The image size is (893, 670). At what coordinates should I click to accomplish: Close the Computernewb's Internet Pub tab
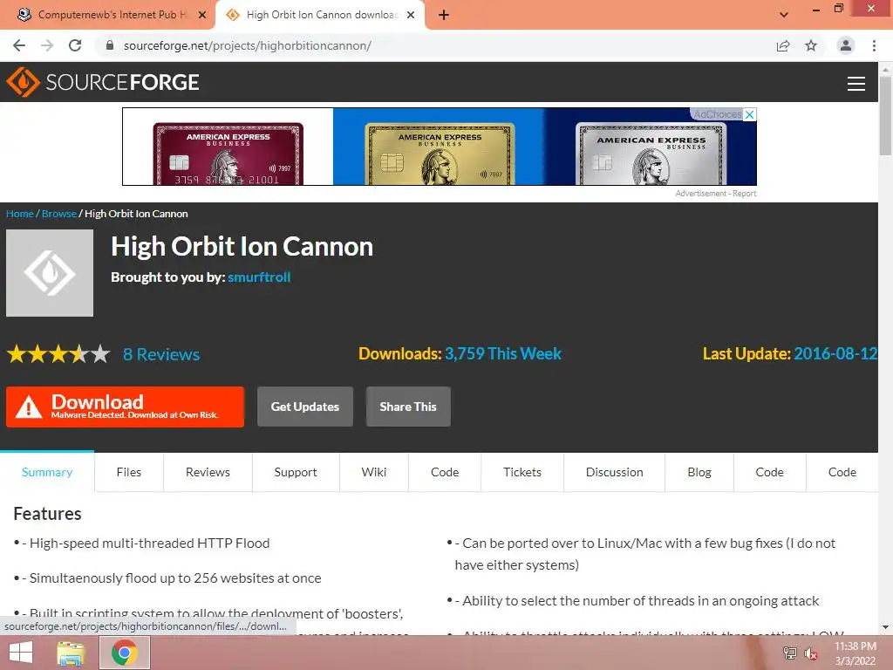202,16
